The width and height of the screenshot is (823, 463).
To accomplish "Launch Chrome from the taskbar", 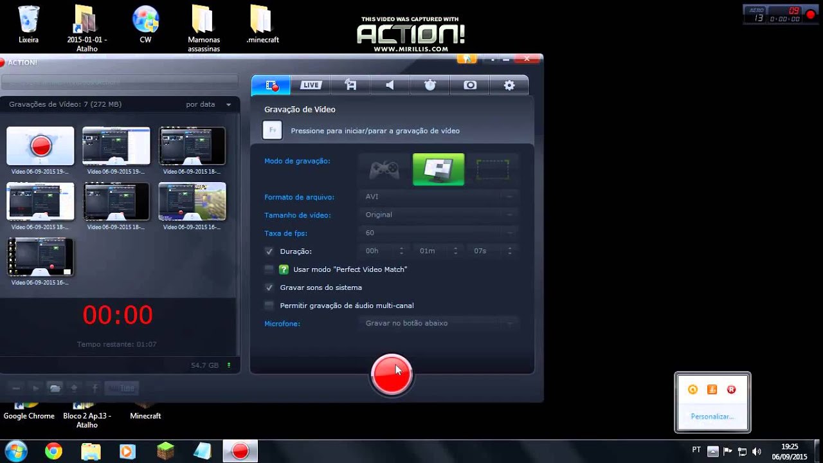I will (53, 451).
